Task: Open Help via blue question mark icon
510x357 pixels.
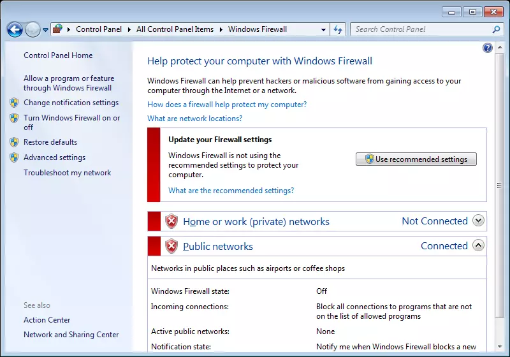Action: (x=487, y=48)
